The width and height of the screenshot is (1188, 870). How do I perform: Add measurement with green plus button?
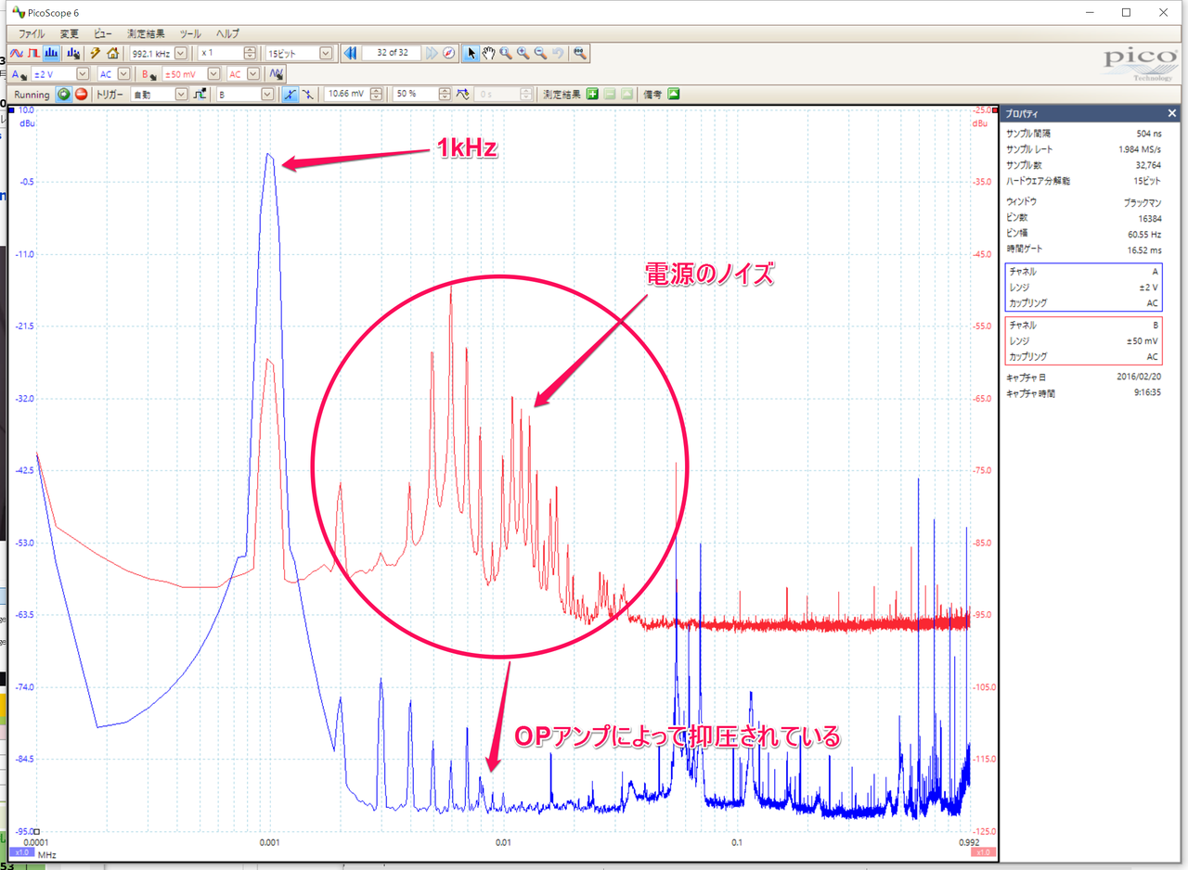click(592, 94)
